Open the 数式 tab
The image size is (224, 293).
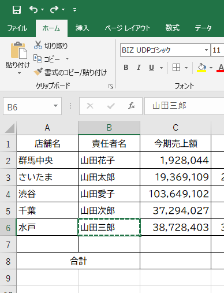(173, 28)
